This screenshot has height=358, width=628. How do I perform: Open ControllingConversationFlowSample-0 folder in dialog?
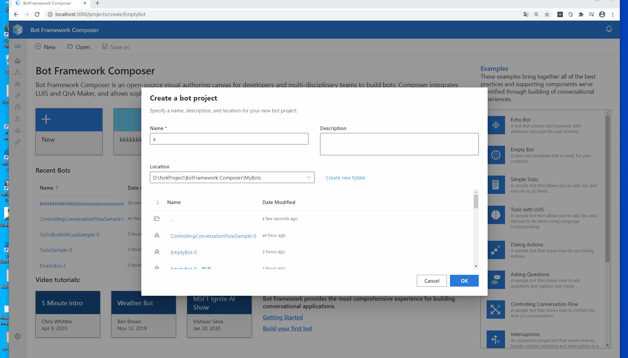tap(213, 236)
